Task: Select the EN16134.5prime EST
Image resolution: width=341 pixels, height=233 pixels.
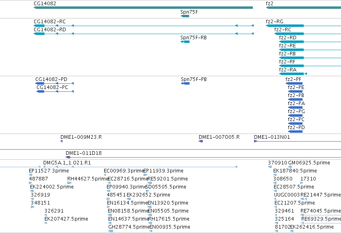Action: 108,207
